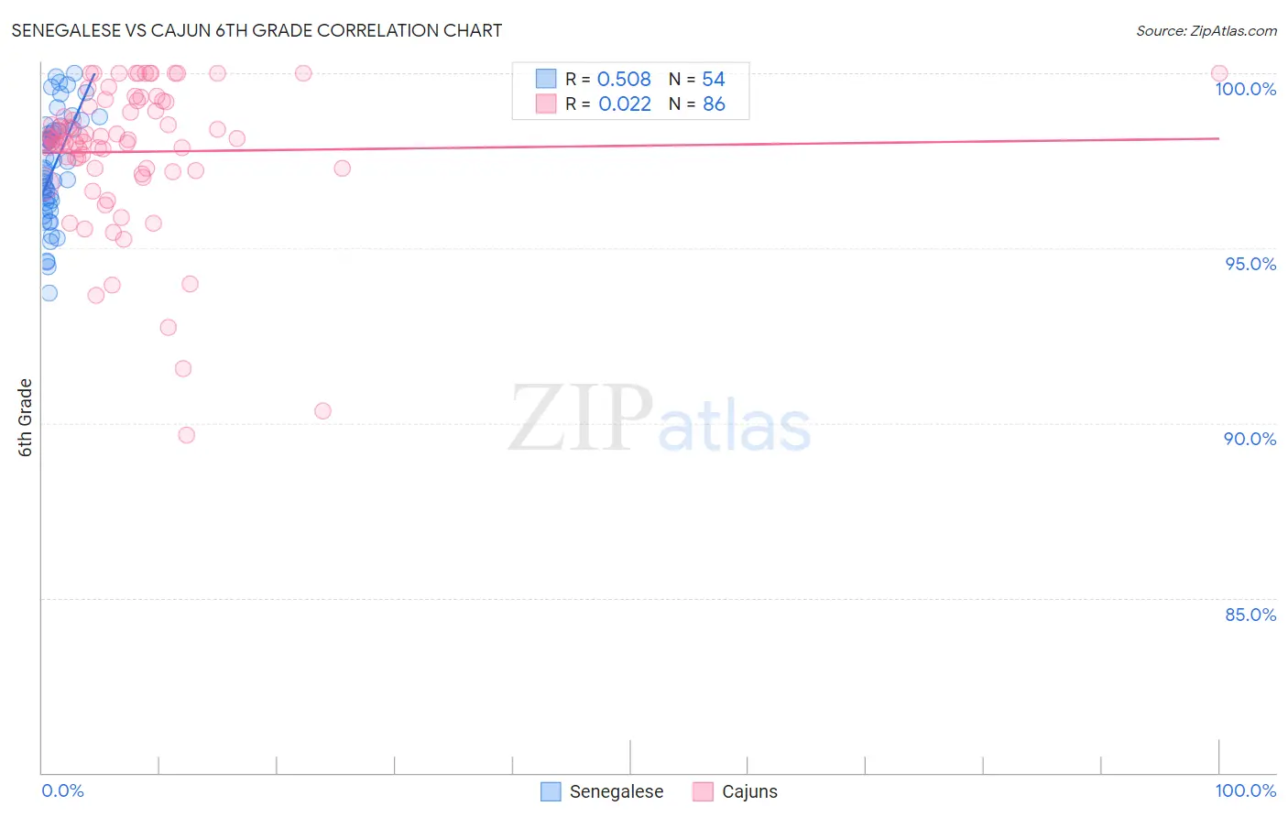This screenshot has width=1288, height=817.
Task: Click the pink Cajuns legend swatch at bottom
Action: [703, 791]
